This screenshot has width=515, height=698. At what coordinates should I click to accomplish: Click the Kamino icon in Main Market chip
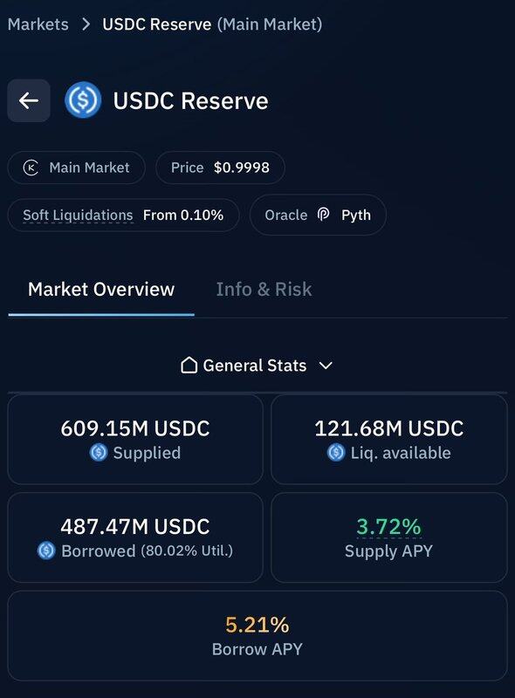(x=31, y=168)
